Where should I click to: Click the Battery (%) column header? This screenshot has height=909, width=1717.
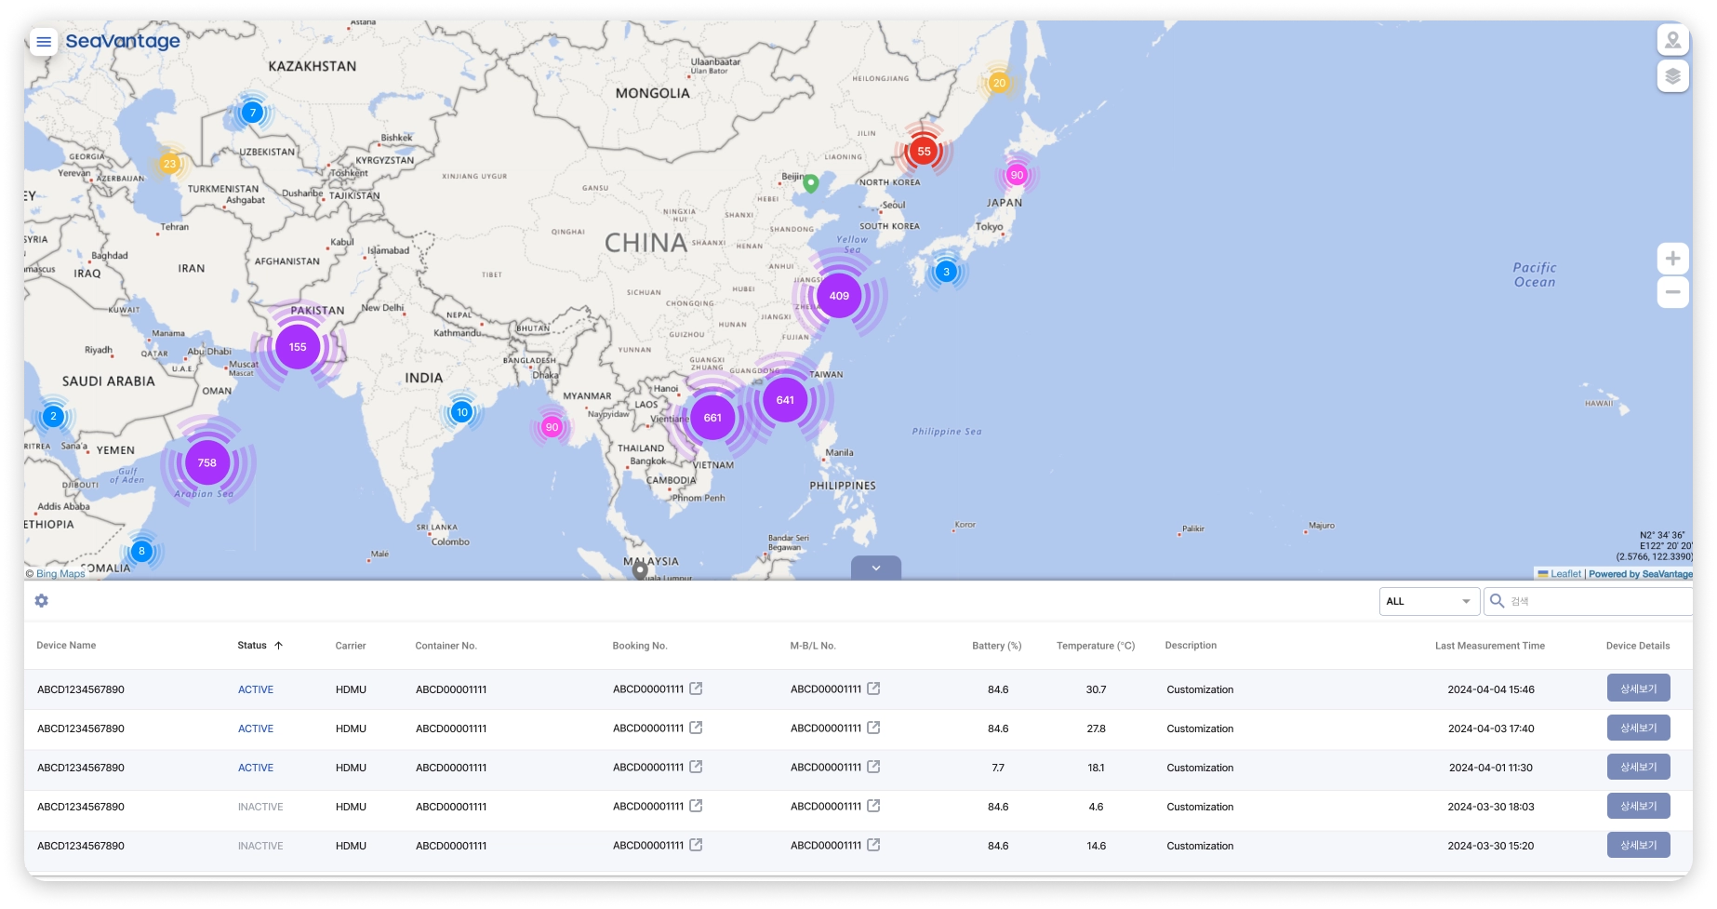coord(996,646)
